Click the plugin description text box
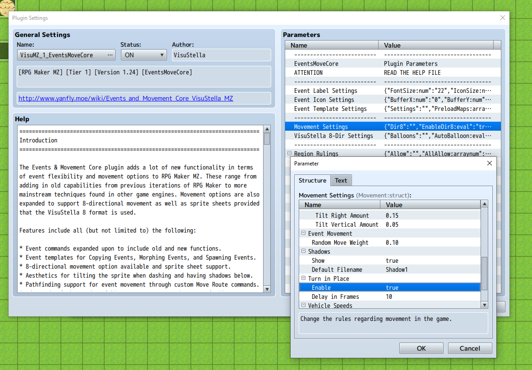 click(x=144, y=77)
